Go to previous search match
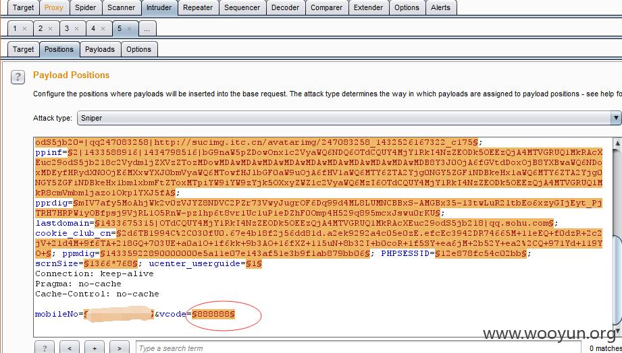Screen dimensions: 622x353 coord(69,348)
